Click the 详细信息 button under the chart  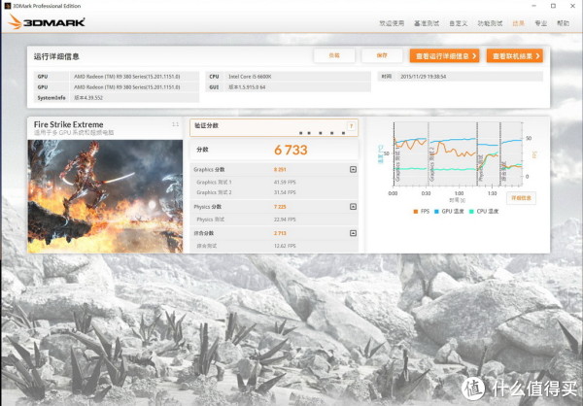coord(521,198)
